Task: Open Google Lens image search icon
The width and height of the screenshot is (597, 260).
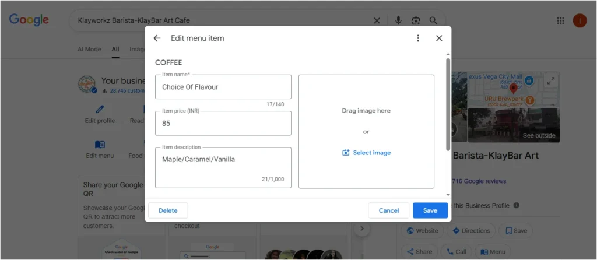Action: click(416, 20)
